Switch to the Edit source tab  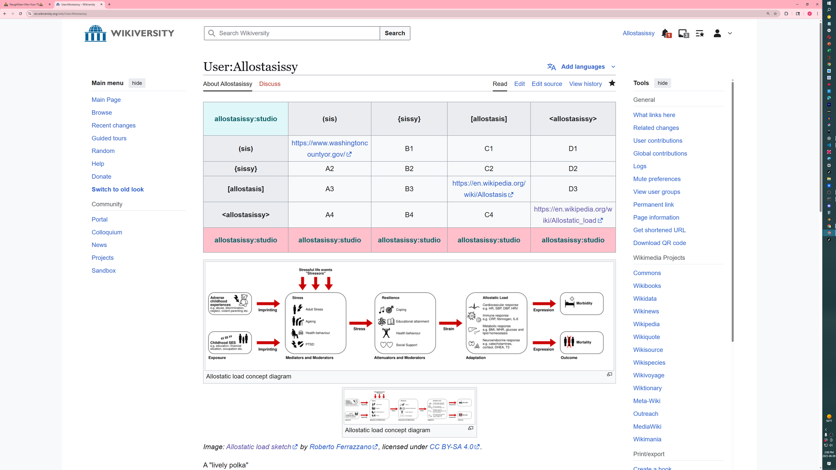pos(547,84)
